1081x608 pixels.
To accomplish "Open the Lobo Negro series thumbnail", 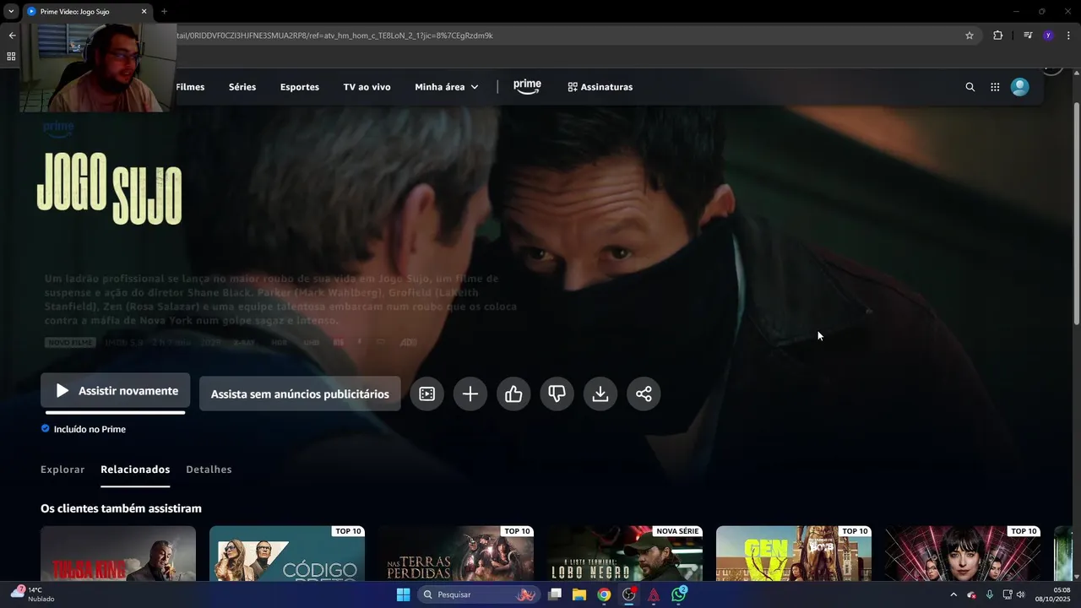I will 625,553.
